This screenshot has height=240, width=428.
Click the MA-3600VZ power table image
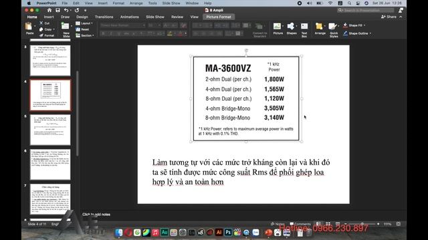(x=246, y=99)
